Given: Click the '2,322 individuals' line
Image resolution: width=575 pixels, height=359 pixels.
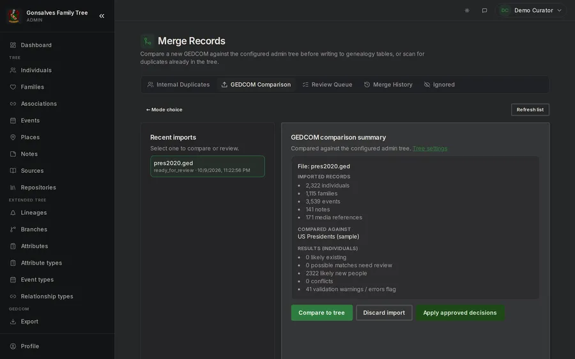Looking at the screenshot, I should tap(328, 186).
